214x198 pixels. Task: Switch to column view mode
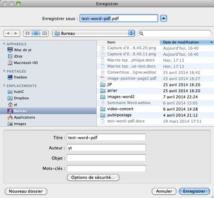[x=45, y=33]
